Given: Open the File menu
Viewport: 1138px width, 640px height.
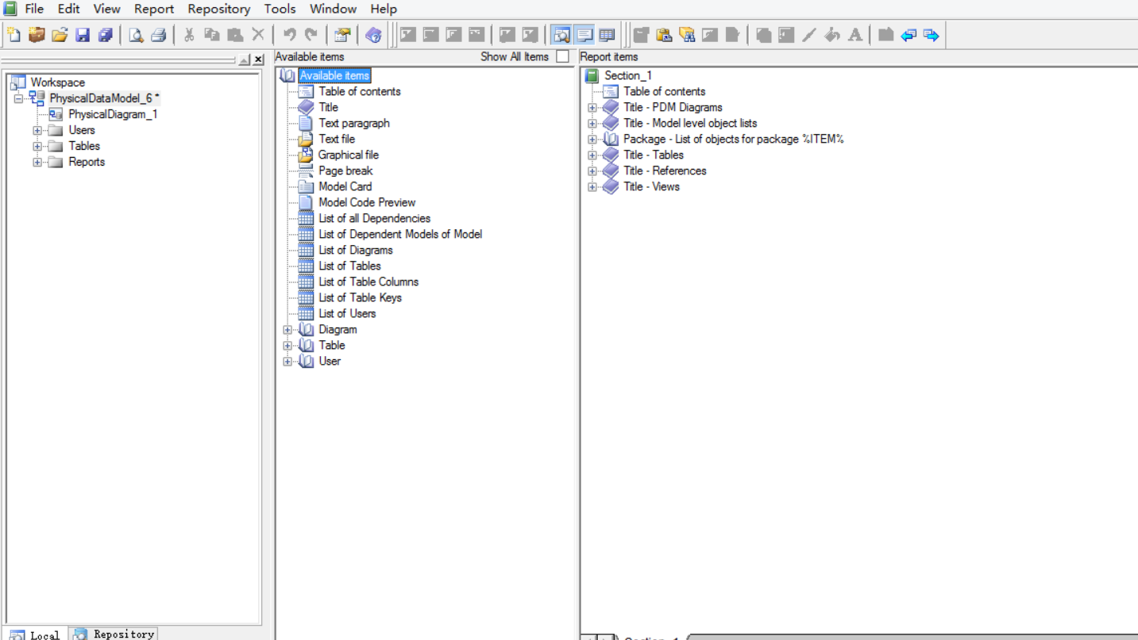Looking at the screenshot, I should [x=34, y=9].
